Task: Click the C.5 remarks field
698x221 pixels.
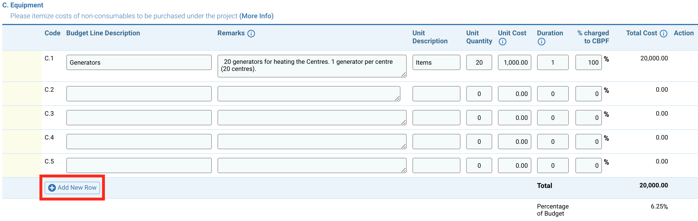Action: pyautogui.click(x=312, y=165)
